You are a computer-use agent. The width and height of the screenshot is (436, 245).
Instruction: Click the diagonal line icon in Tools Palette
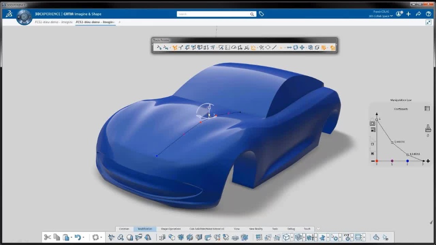pos(274,48)
